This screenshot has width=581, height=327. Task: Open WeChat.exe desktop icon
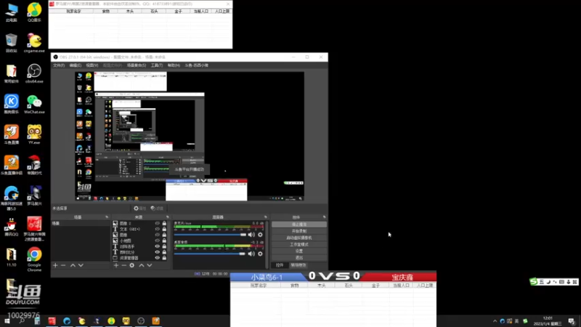coord(34,103)
